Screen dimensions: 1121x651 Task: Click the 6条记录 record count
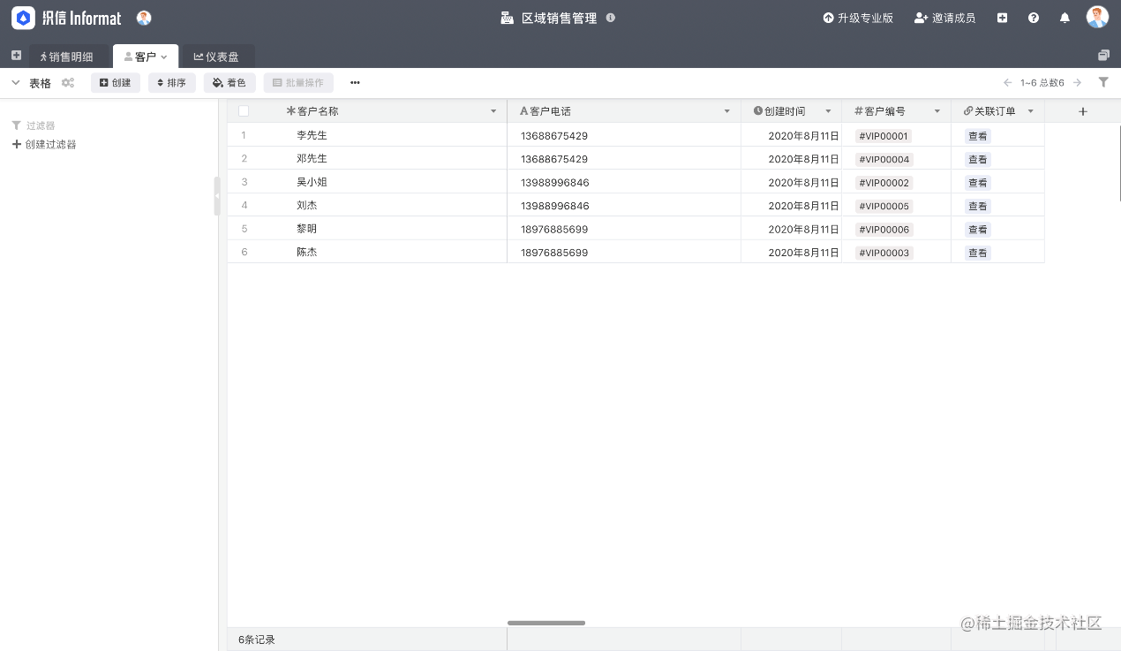point(257,640)
